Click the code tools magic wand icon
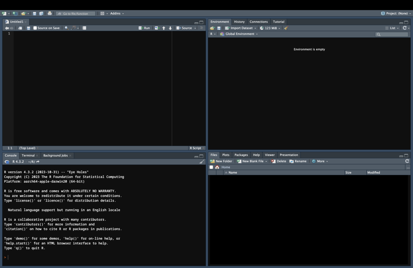 [x=73, y=28]
